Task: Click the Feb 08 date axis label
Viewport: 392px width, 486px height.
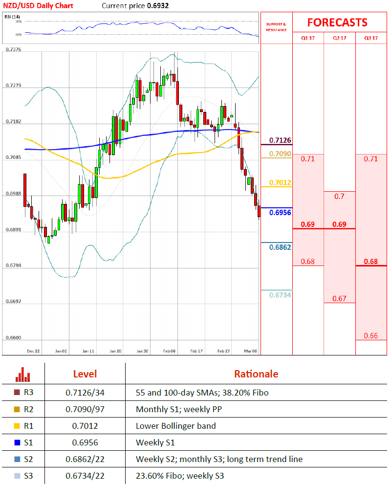Action: (x=169, y=351)
